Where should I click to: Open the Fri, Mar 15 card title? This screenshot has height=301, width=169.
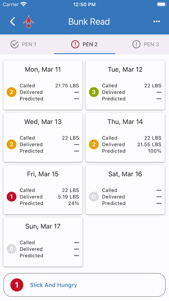tap(43, 174)
